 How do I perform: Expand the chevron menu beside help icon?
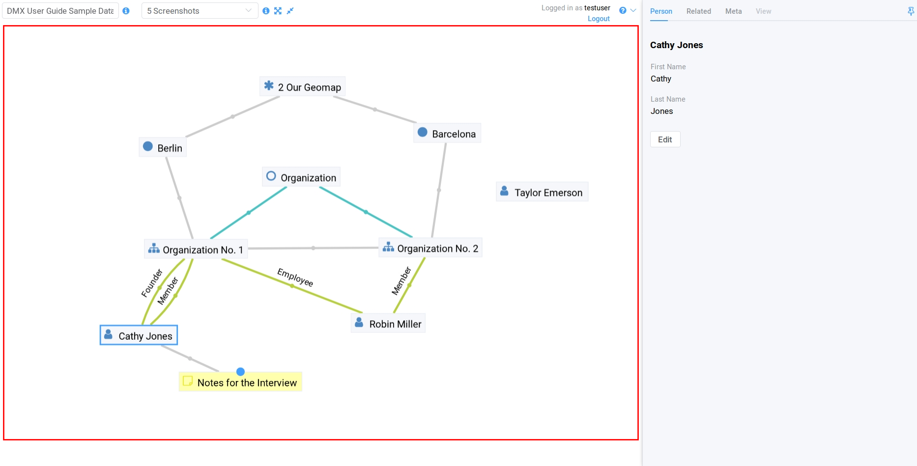tap(633, 10)
